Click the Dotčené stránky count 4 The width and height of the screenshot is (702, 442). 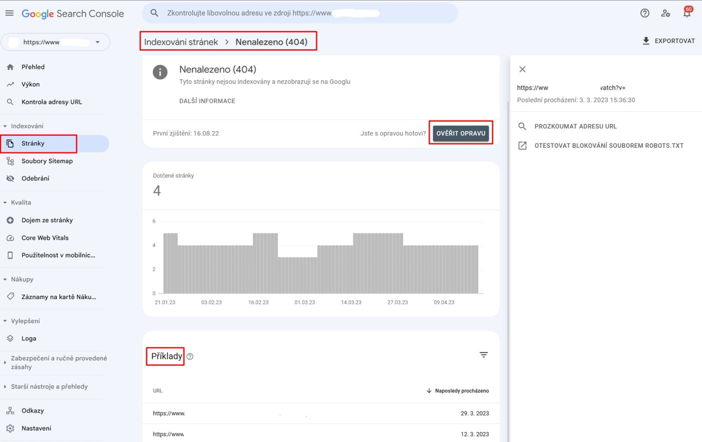click(157, 191)
